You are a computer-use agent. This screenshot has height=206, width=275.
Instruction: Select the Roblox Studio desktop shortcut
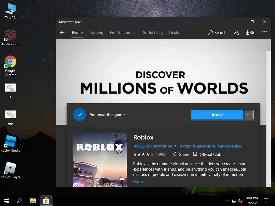pos(10,144)
